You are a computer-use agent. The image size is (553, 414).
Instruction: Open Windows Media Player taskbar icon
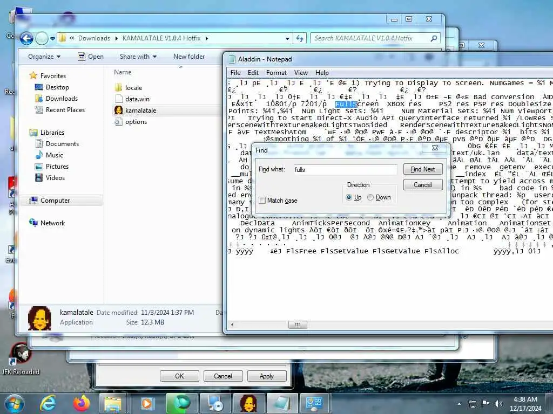click(147, 403)
